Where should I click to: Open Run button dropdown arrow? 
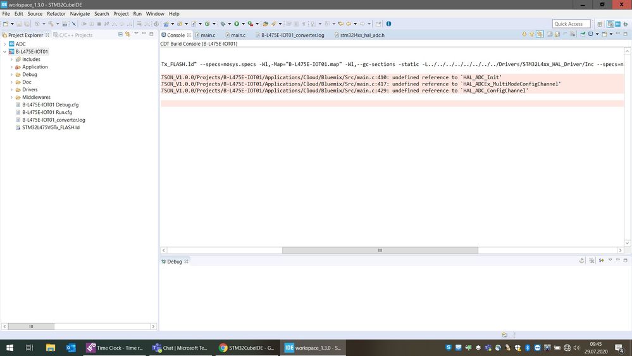[x=243, y=24]
